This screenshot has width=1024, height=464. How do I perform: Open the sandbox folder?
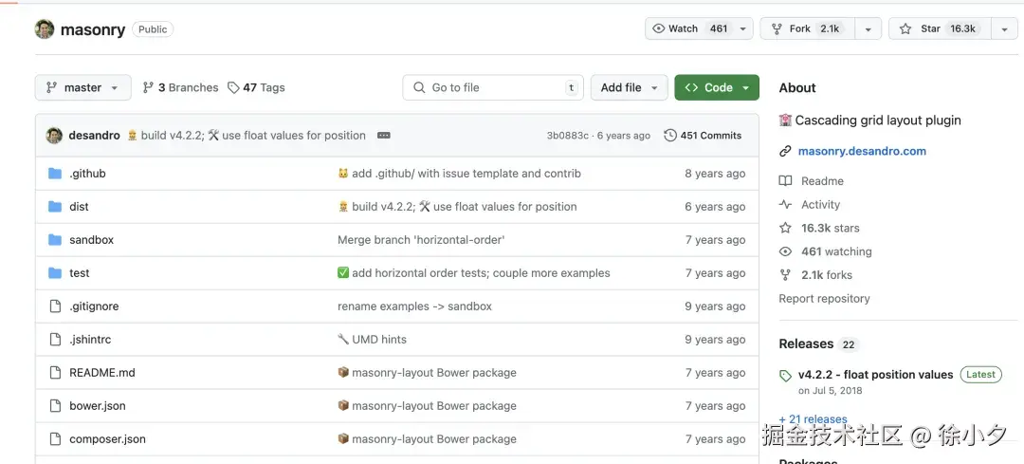point(91,240)
